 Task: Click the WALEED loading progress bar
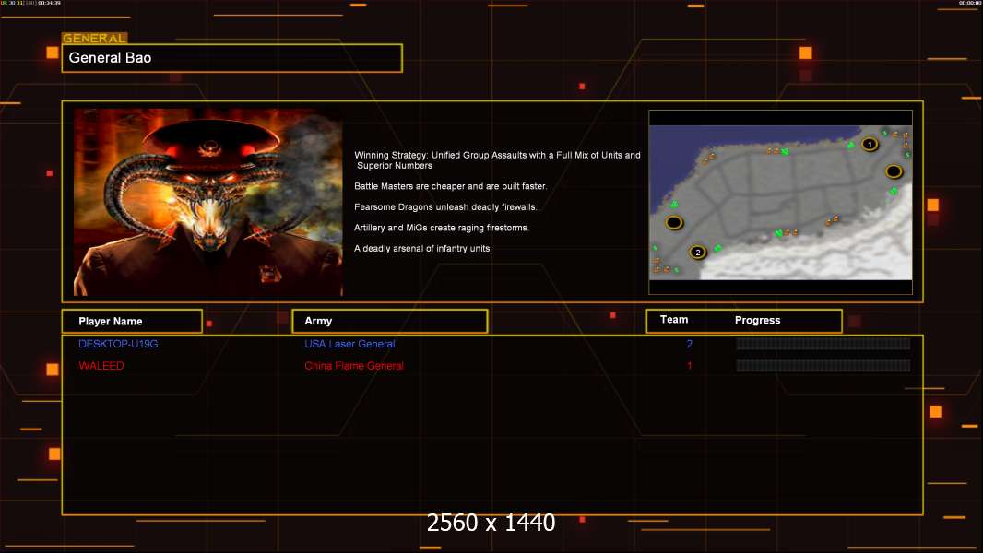[823, 365]
